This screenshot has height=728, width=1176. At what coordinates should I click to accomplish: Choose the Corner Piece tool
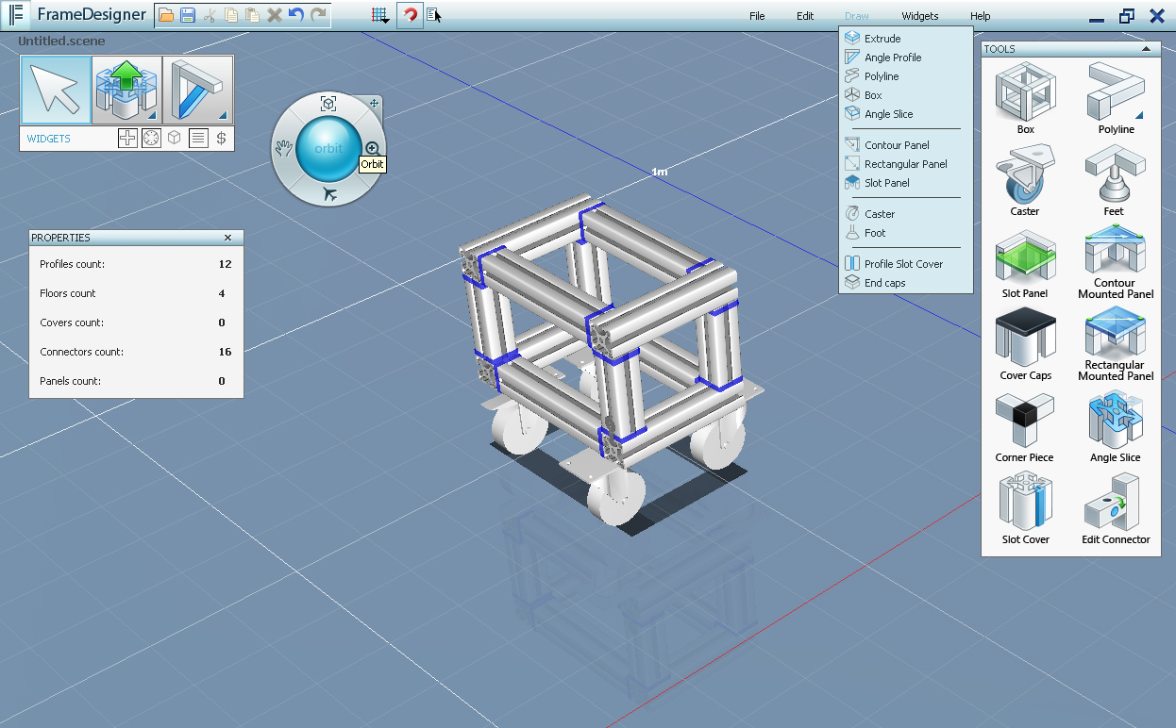1025,421
